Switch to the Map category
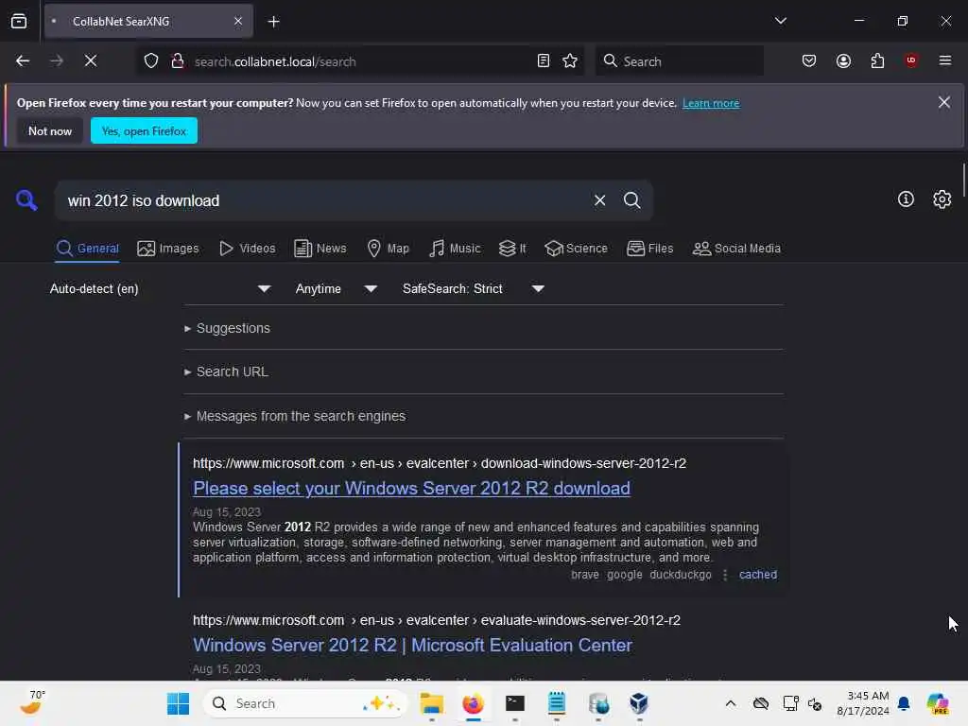 pos(388,249)
